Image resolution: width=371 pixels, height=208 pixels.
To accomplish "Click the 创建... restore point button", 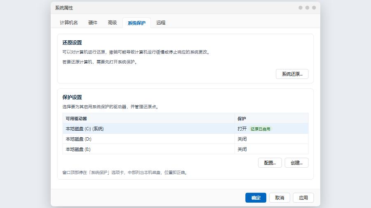I will click(296, 163).
